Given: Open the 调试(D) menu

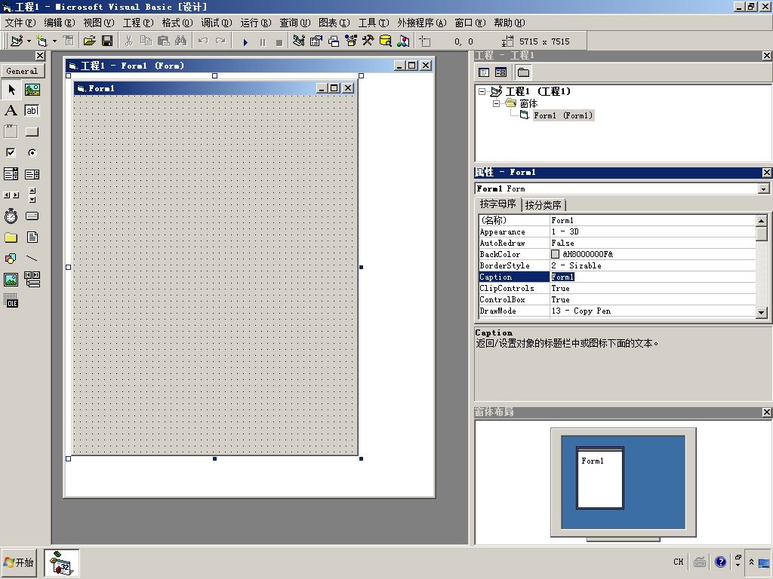Looking at the screenshot, I should [217, 23].
